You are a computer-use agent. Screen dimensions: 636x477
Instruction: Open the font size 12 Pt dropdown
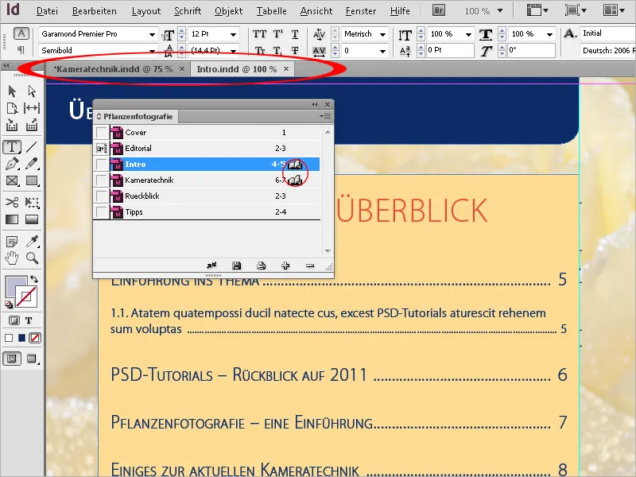[x=233, y=34]
